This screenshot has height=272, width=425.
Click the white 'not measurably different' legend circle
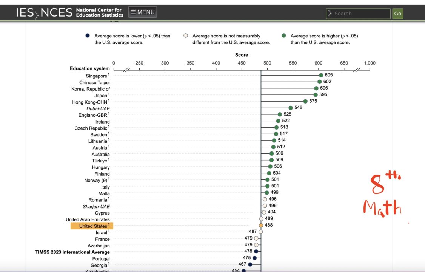click(x=186, y=36)
